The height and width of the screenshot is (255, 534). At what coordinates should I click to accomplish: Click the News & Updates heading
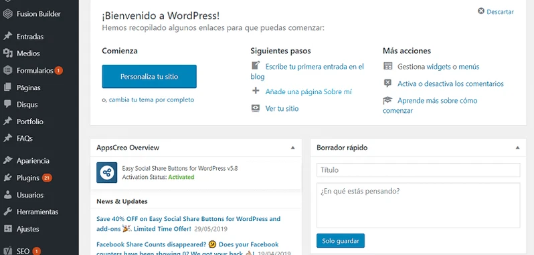[x=122, y=202]
